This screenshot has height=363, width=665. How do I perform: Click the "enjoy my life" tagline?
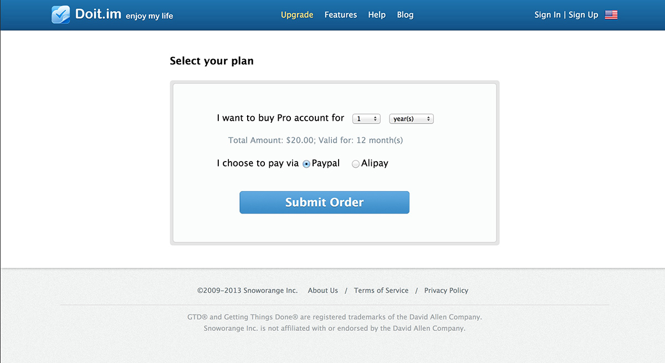[x=150, y=16]
